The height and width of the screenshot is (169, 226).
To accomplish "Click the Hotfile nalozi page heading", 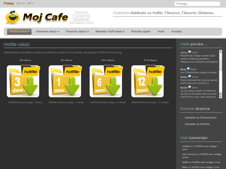I will coord(17,44).
